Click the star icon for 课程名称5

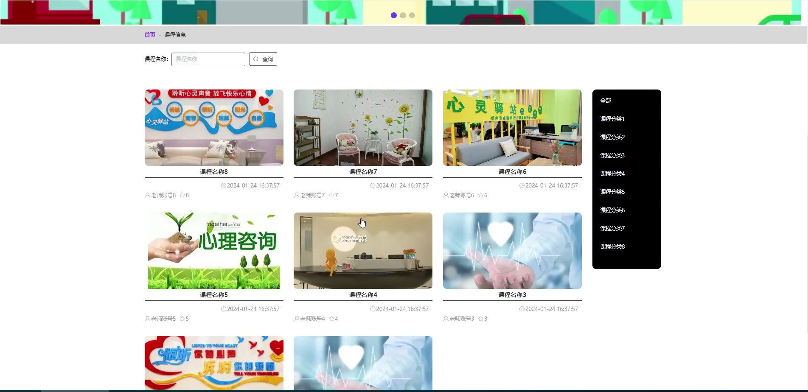click(182, 319)
